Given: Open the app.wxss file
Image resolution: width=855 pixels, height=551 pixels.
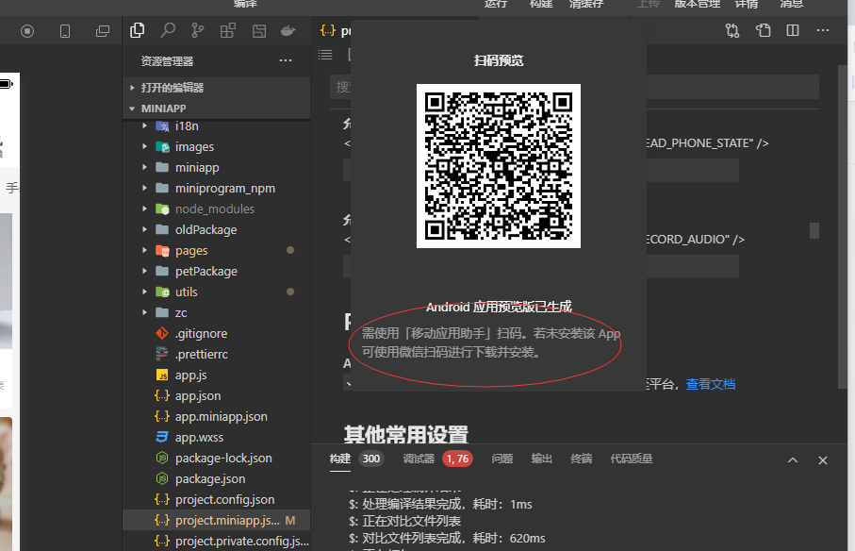Looking at the screenshot, I should pos(217,437).
